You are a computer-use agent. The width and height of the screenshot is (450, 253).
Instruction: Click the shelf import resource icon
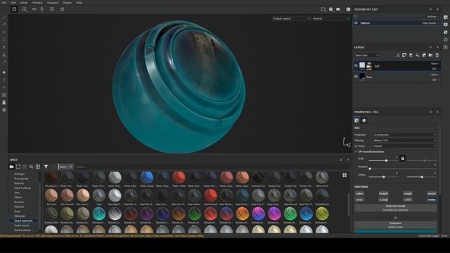37,167
